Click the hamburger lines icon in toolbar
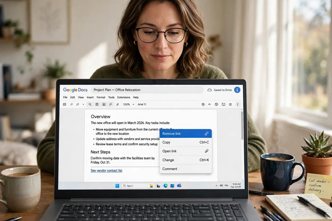 pyautogui.click(x=230, y=104)
